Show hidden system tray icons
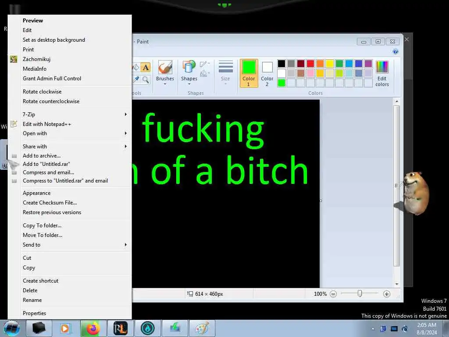The height and width of the screenshot is (337, 449). (x=373, y=329)
